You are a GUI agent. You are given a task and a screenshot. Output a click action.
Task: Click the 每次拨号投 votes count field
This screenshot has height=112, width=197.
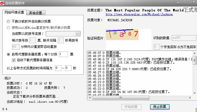click(32, 40)
